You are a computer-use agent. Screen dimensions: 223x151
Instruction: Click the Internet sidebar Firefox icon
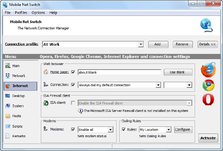point(8,86)
